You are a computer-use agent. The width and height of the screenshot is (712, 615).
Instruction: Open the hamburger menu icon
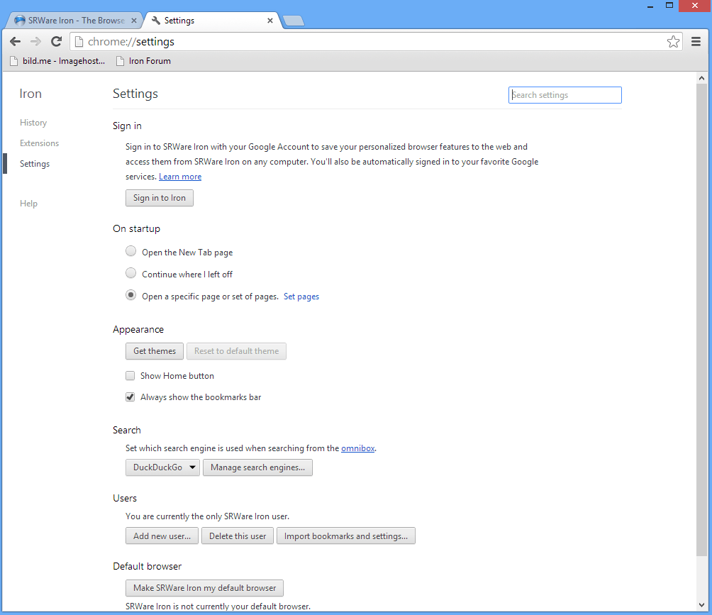(x=696, y=42)
